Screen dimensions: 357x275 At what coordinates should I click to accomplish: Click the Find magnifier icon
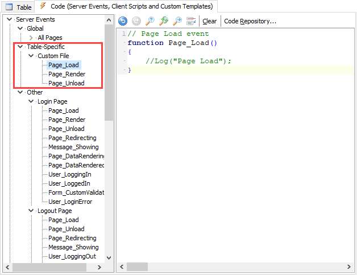(150, 21)
